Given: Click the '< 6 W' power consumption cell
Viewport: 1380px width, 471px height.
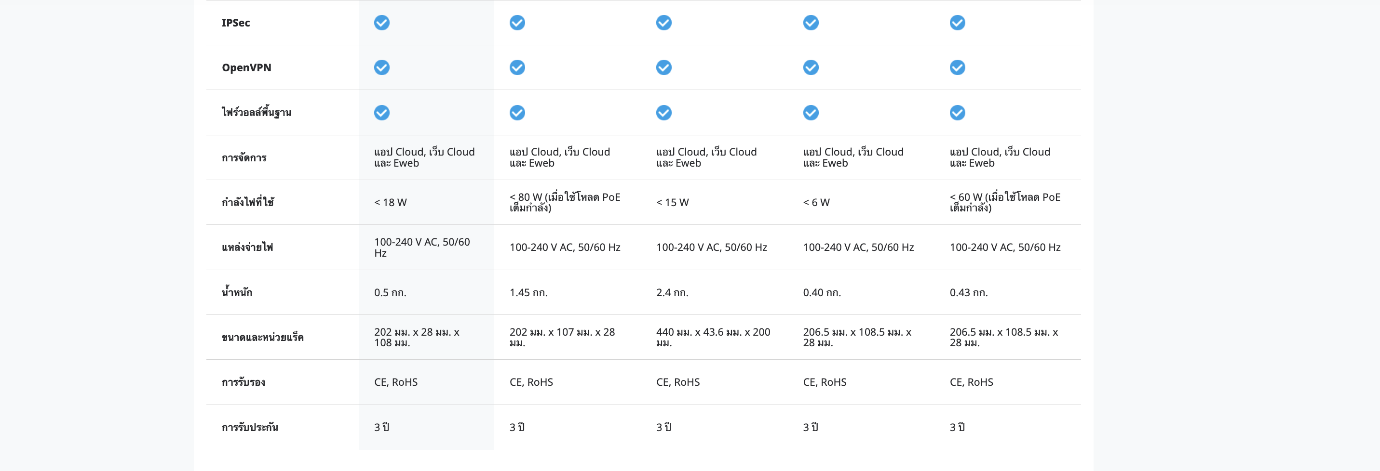Looking at the screenshot, I should coord(816,202).
